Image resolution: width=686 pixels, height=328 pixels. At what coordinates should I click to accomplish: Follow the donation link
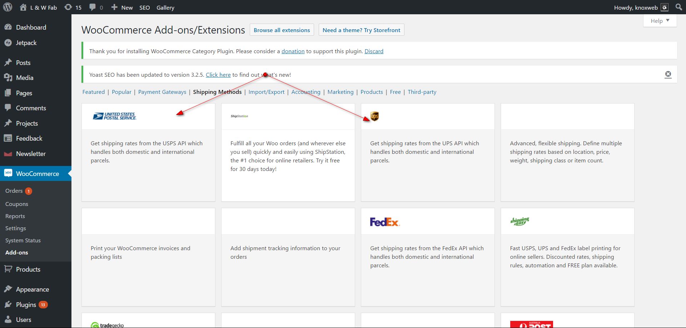click(293, 51)
